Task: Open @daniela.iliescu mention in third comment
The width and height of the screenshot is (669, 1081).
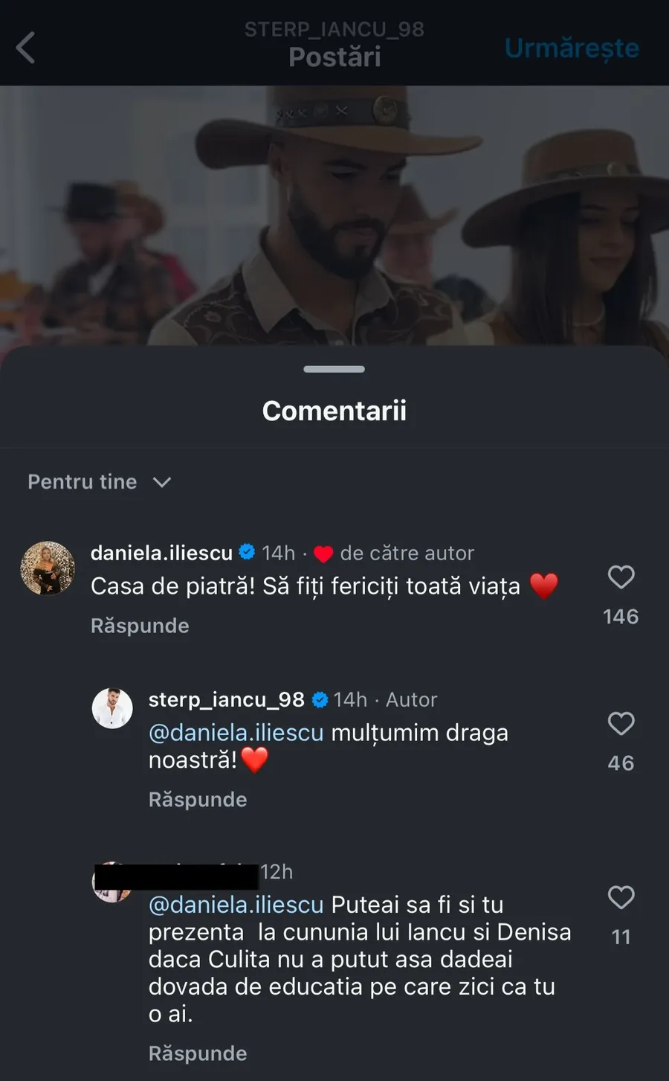Action: click(236, 905)
